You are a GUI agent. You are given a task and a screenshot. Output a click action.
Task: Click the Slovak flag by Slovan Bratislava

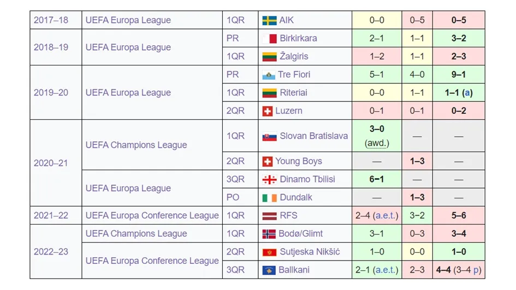click(x=269, y=136)
